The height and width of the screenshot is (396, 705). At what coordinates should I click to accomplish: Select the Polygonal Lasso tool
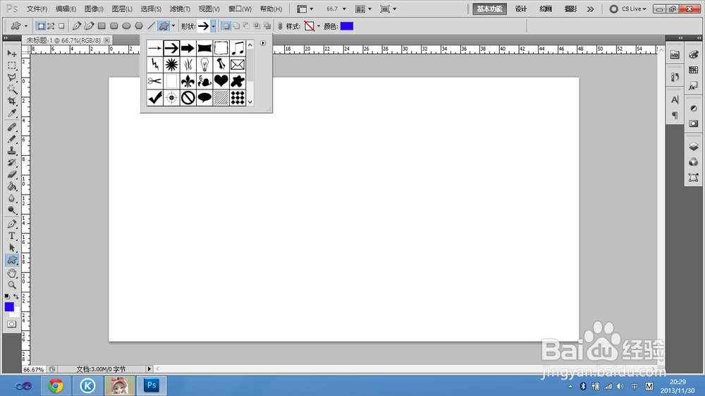pyautogui.click(x=12, y=78)
